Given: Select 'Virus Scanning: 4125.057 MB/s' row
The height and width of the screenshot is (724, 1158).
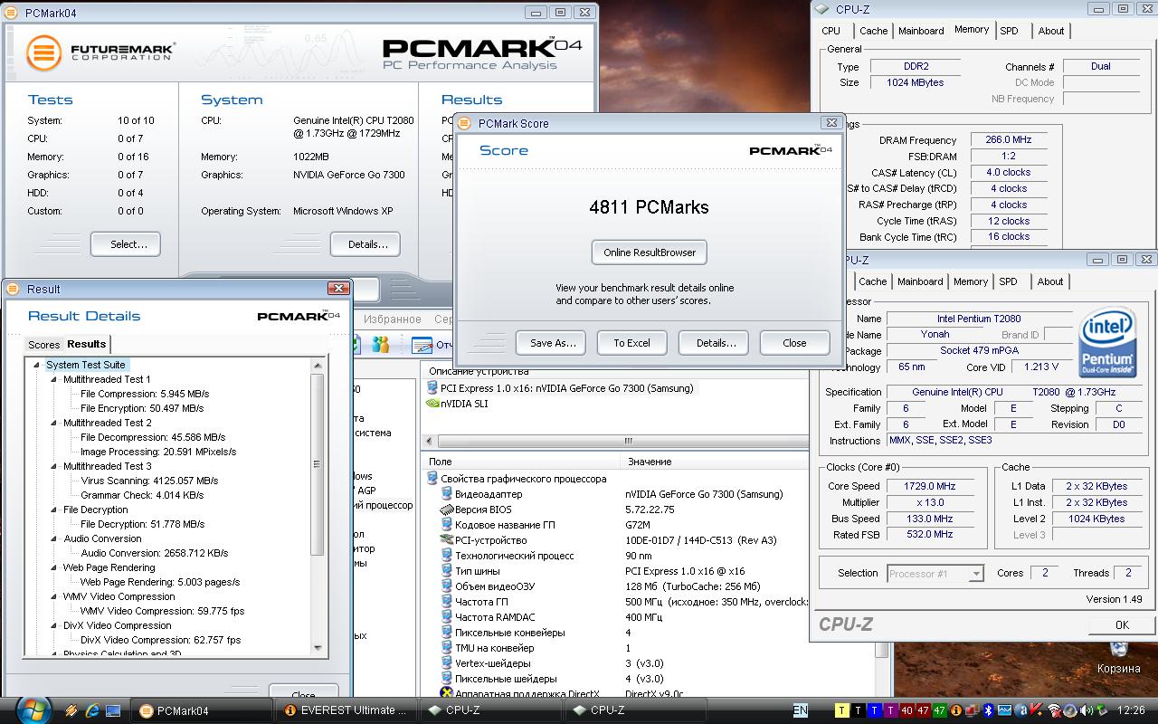Looking at the screenshot, I should 149,481.
